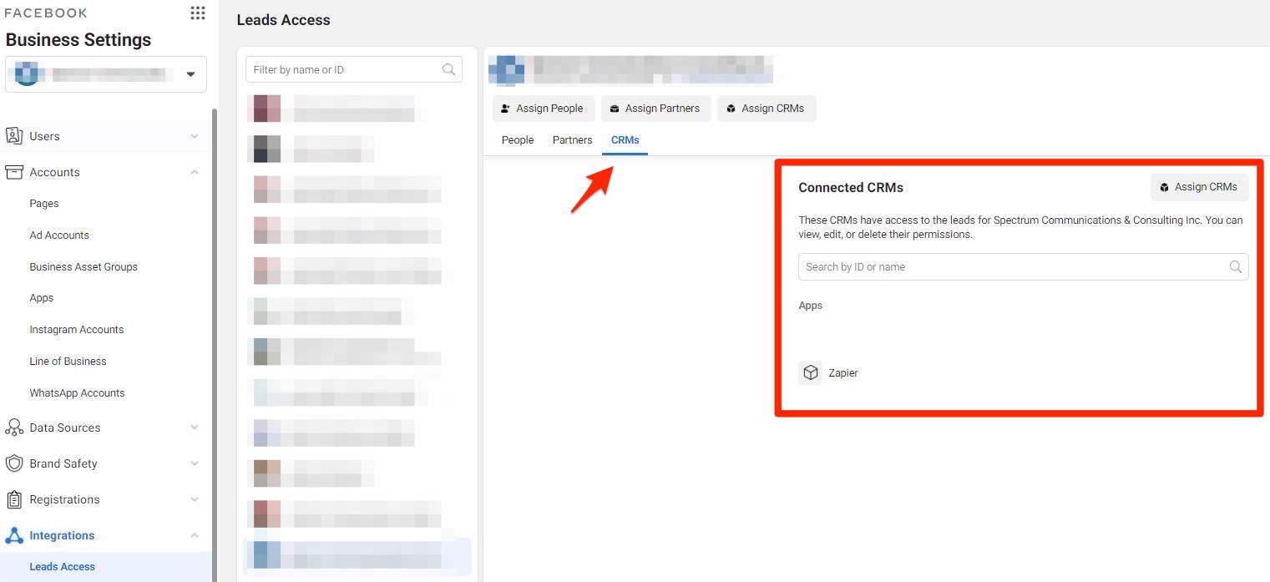Open Instagram Accounts in sidebar
Viewport: 1270px width, 582px height.
(x=77, y=330)
